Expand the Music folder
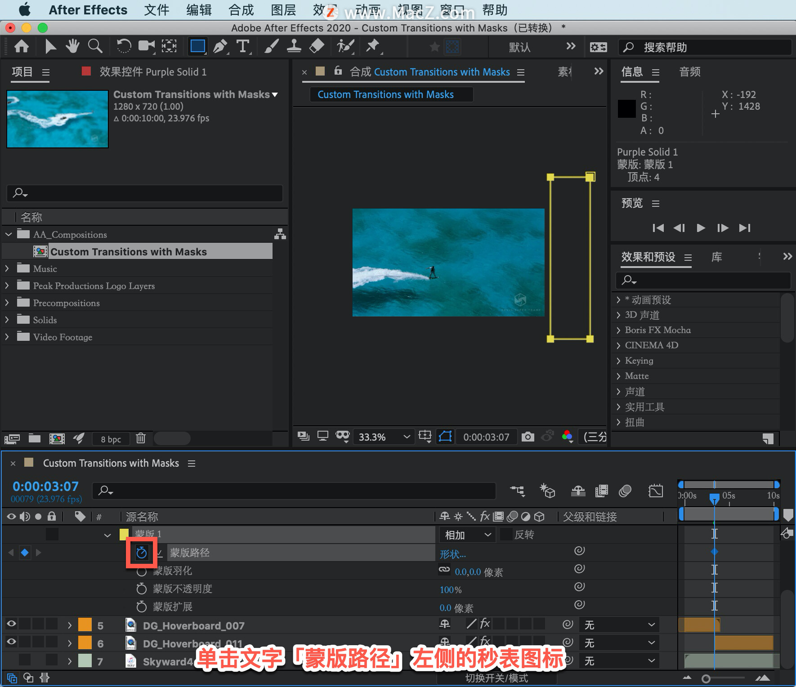The height and width of the screenshot is (687, 796). pos(7,268)
